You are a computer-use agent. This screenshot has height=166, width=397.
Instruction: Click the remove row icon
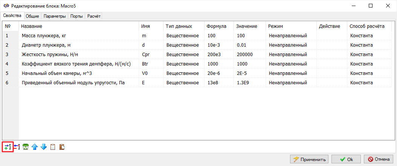[17, 147]
